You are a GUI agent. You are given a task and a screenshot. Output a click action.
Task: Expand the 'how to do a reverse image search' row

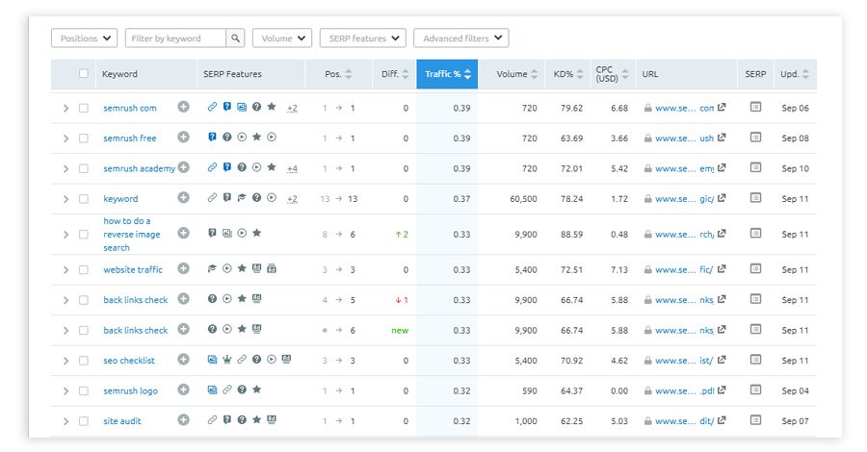[x=66, y=235]
